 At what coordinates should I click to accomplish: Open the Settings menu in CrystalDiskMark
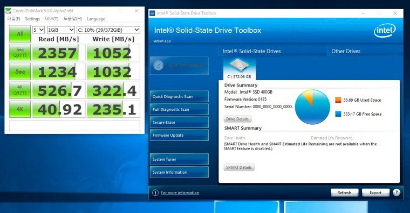[32, 19]
